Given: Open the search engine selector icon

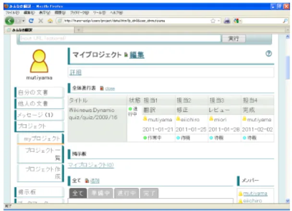Looking at the screenshot, I should (x=237, y=21).
